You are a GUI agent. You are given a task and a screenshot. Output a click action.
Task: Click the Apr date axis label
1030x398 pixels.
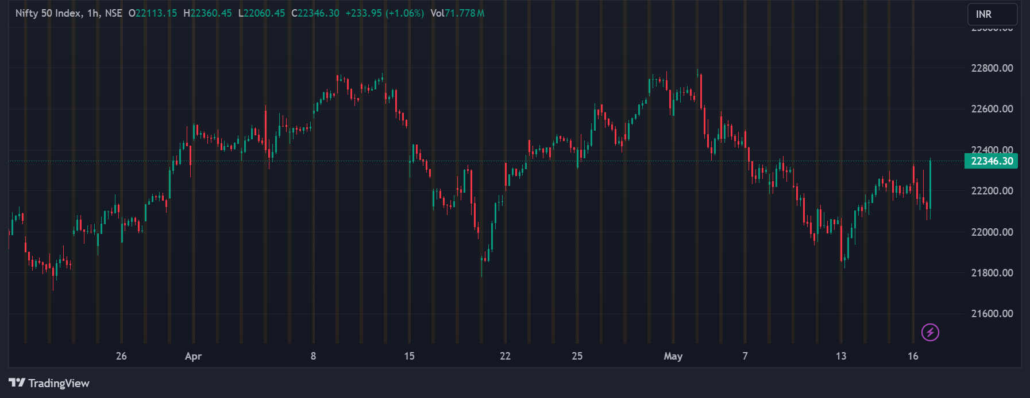(x=194, y=356)
